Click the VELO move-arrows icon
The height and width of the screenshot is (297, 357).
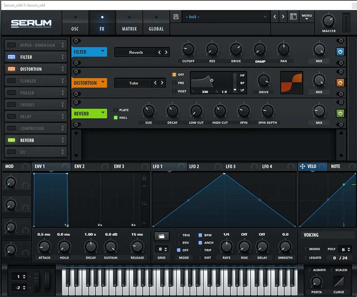(x=302, y=166)
